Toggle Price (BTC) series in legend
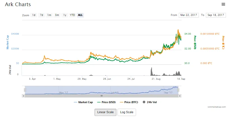 coord(129,102)
